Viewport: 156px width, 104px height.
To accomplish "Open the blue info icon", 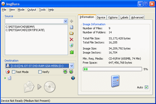I will coord(73,78).
